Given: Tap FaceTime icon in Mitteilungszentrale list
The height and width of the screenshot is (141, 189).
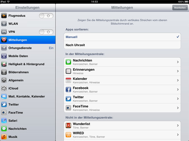Looking at the screenshot, I should 68,108.
